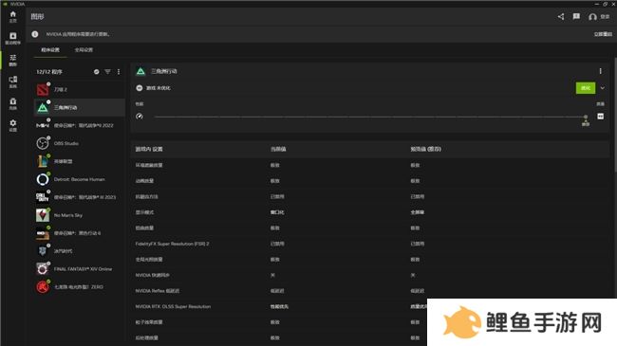Click the In-Game Settings column header
Viewport: 617px width, 346px height.
pos(149,149)
